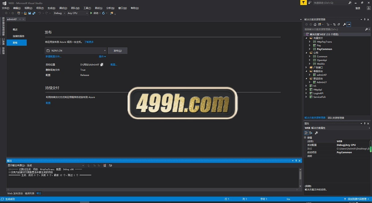Viewport: 372px width, 203px height.
Task: Sync with Active Document in Solution Explorer
Action: (x=334, y=24)
